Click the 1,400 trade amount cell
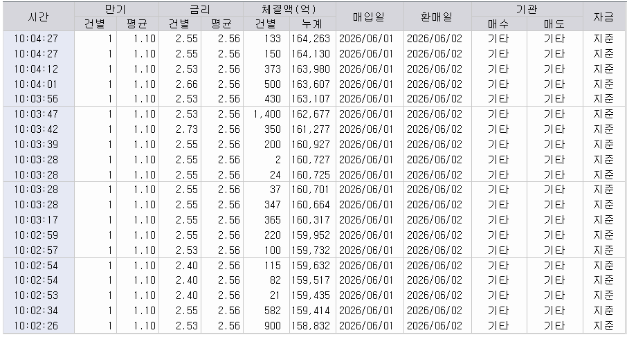 coord(266,114)
